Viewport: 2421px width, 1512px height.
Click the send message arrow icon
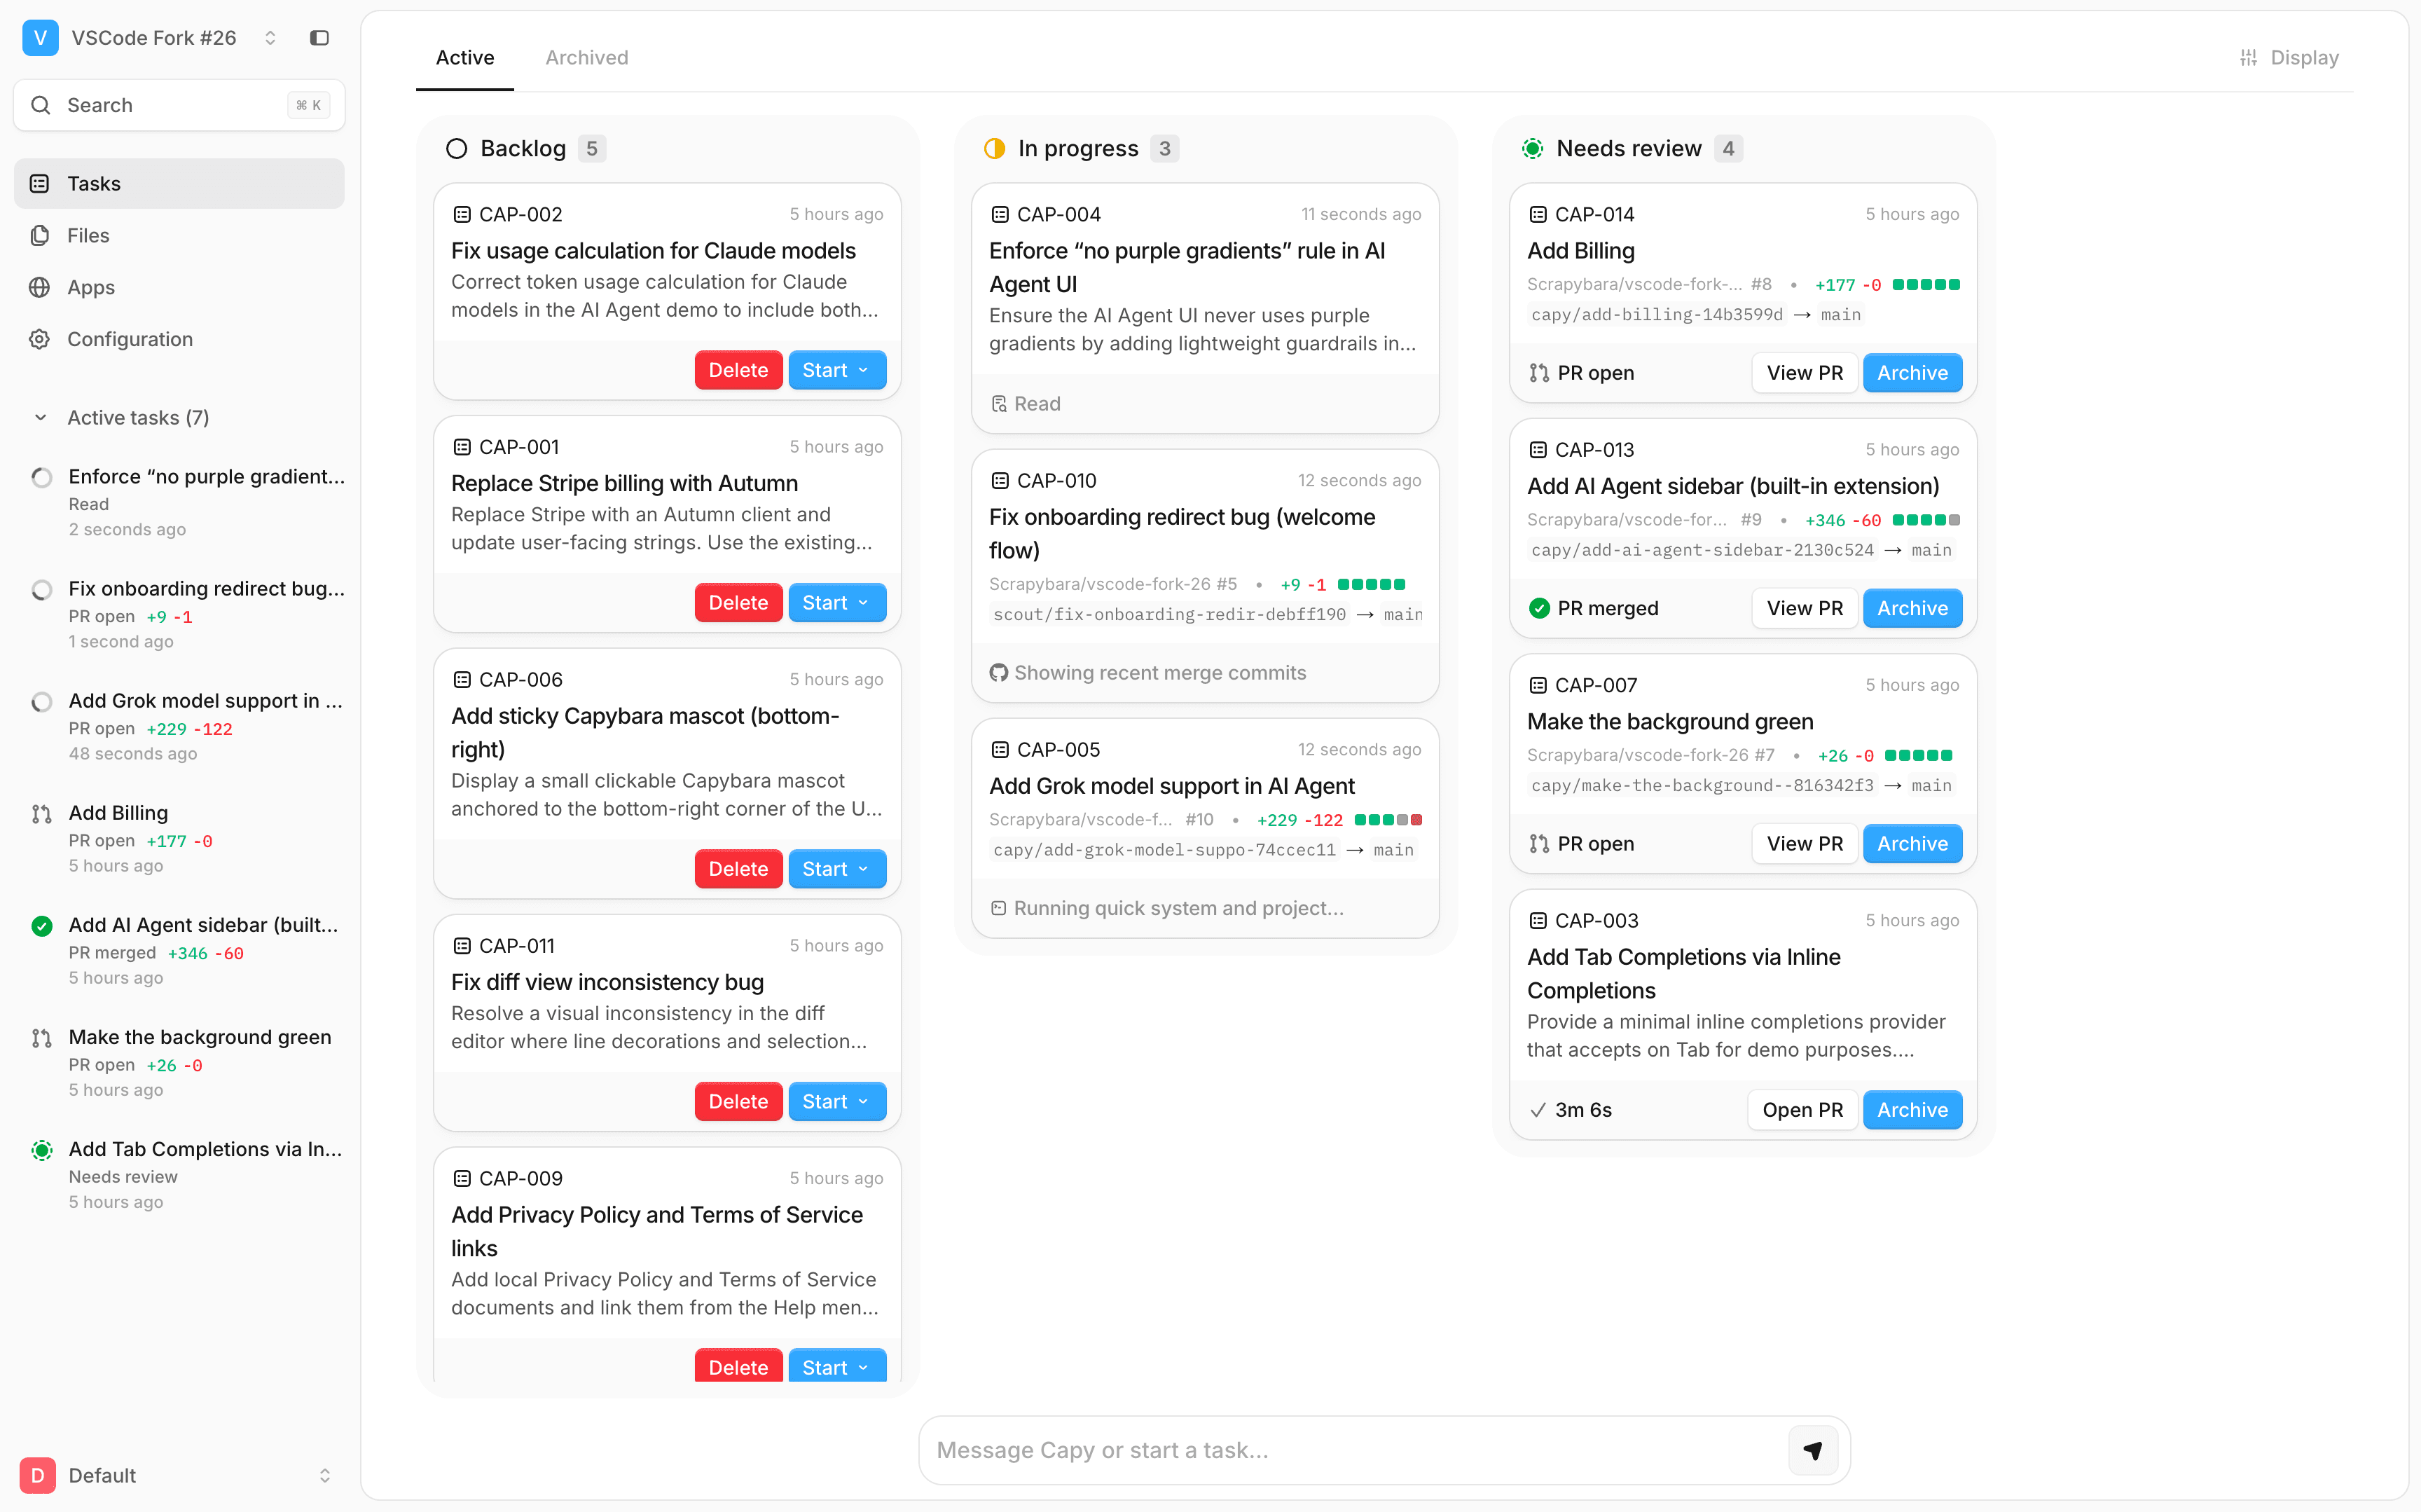tap(1812, 1450)
